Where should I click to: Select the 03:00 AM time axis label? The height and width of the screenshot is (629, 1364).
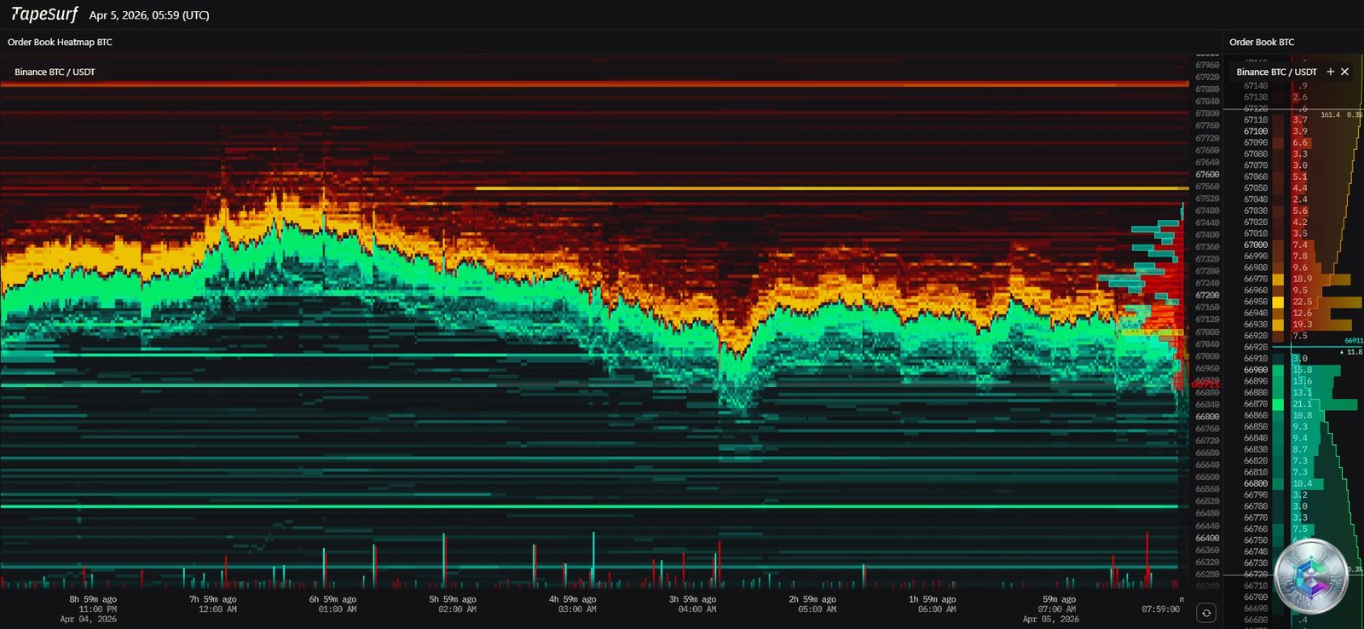click(x=577, y=609)
